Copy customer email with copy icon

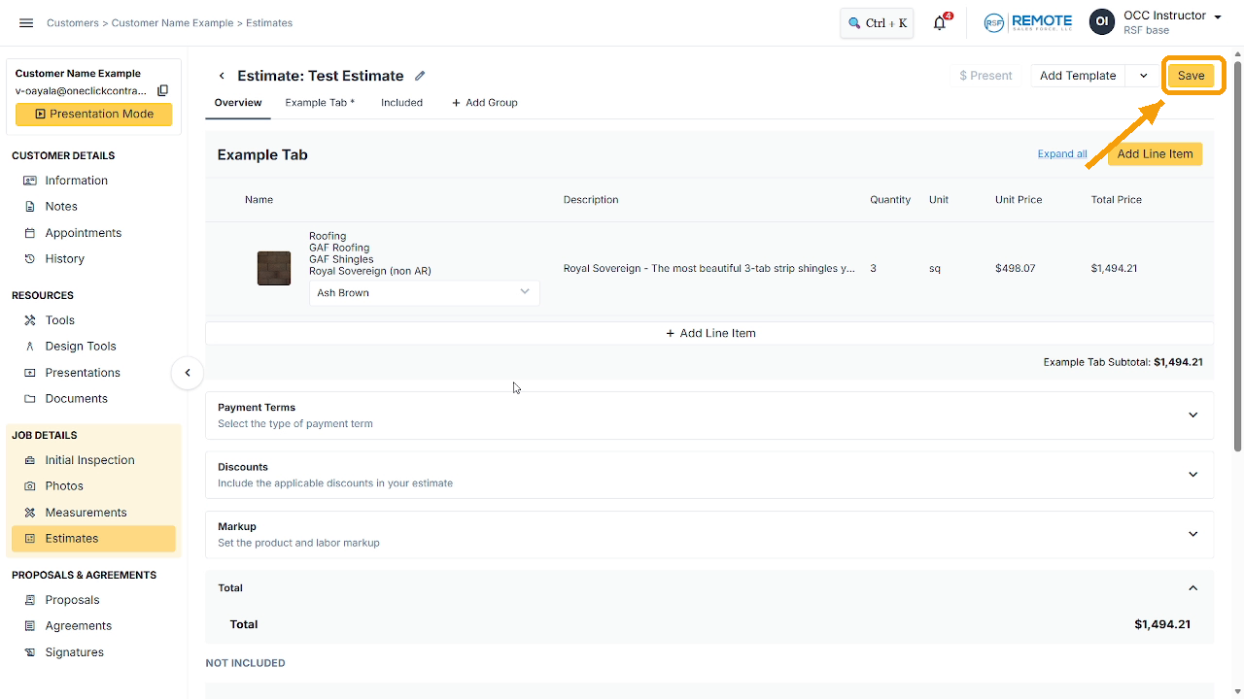(x=163, y=90)
